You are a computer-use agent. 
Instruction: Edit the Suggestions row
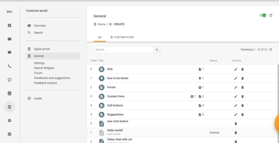click(x=236, y=114)
